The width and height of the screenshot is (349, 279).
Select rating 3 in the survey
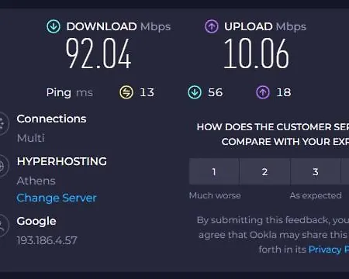pos(316,171)
